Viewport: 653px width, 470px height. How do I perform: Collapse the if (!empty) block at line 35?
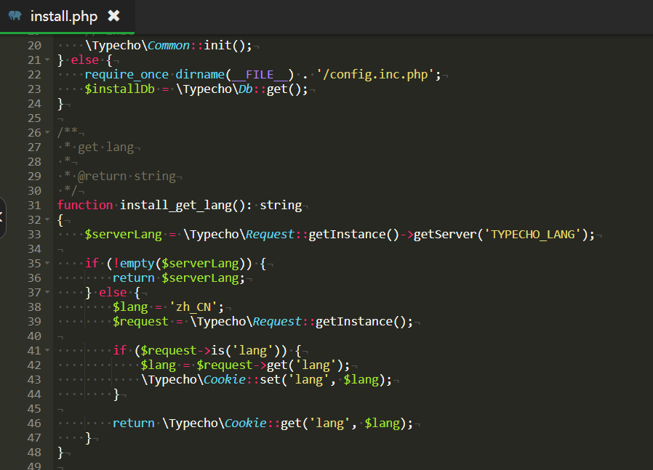pos(47,263)
